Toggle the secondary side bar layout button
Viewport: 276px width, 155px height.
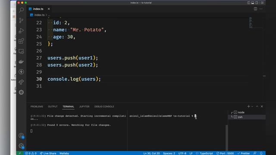(x=257, y=3)
